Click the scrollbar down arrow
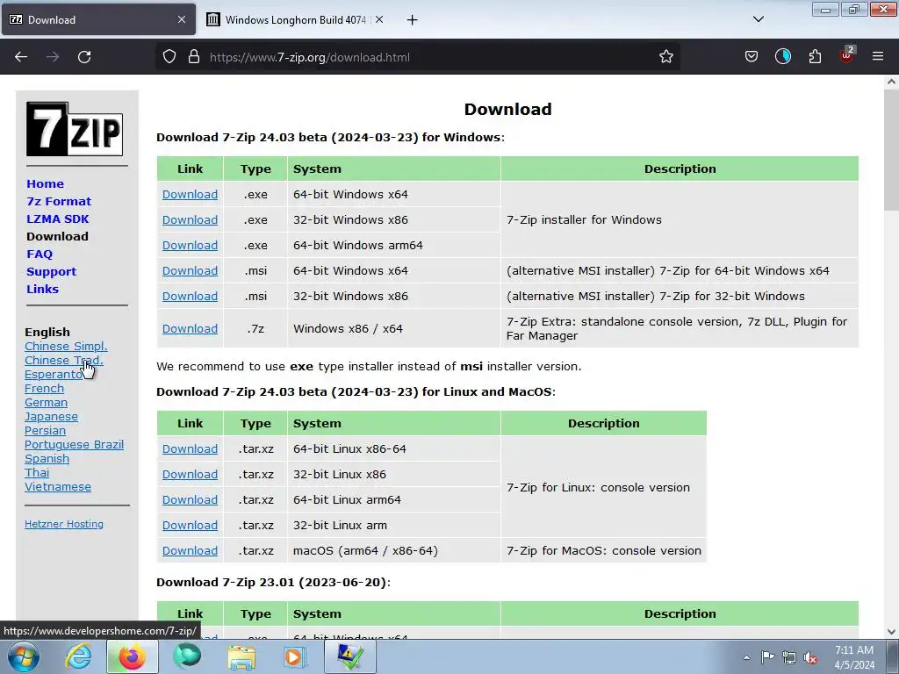This screenshot has height=674, width=899. click(x=891, y=632)
